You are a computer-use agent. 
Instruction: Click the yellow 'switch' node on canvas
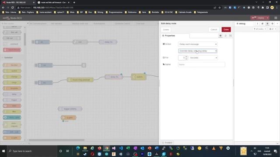[x=139, y=77]
